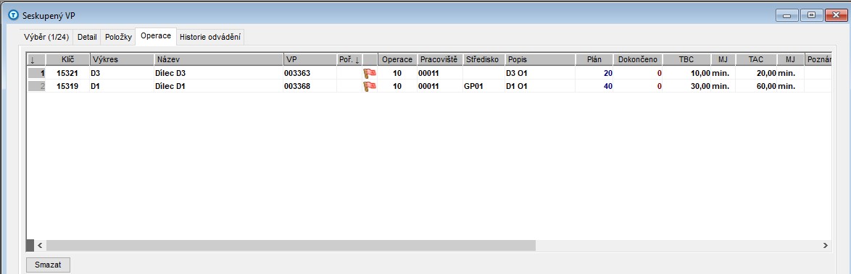Sort by the Výkres column header

(122, 59)
